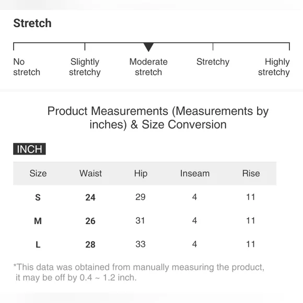Click the Highly stretchy scale label
The image size is (303, 303).
[x=274, y=67]
